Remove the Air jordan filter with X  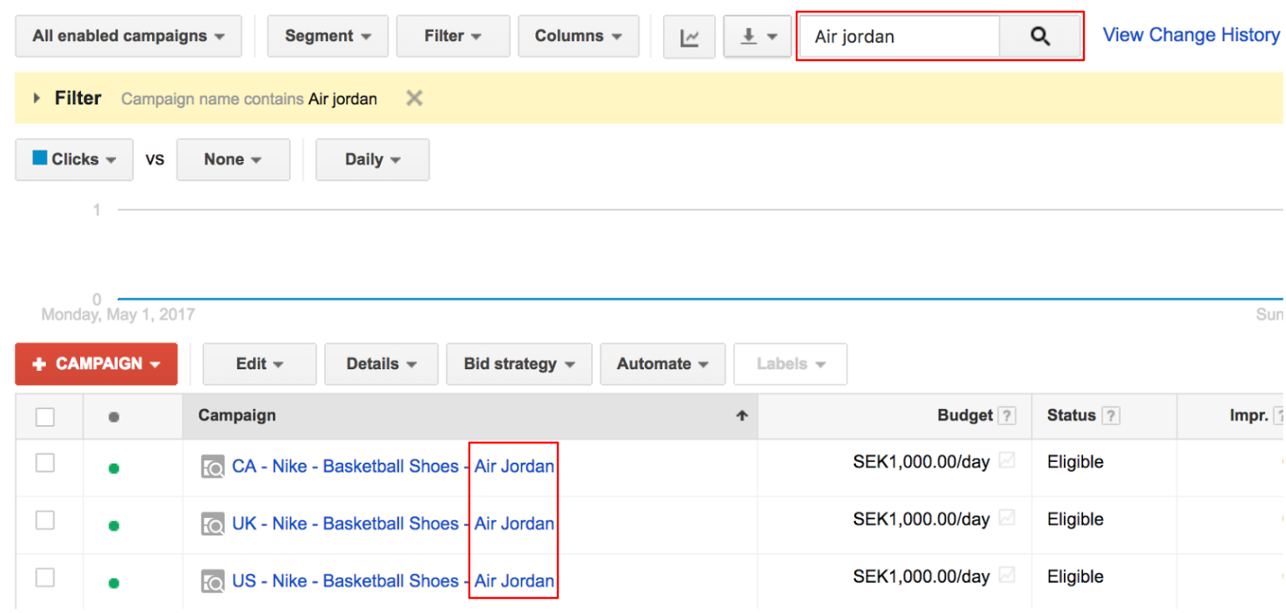(x=414, y=99)
